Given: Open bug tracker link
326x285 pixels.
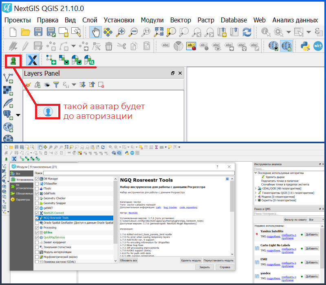Looking at the screenshot, I should click(x=170, y=207).
